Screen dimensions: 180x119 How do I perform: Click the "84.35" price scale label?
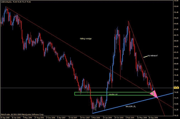tap(176, 47)
